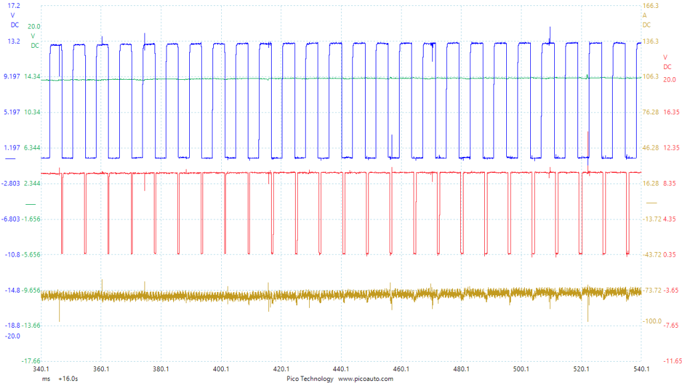Click the blue channel DC coupling label

point(15,25)
